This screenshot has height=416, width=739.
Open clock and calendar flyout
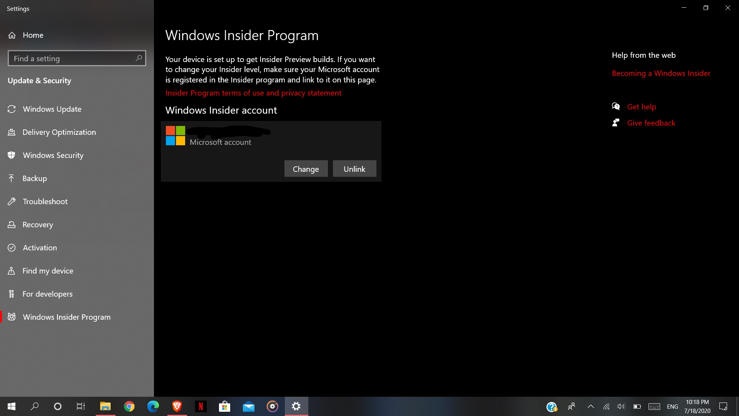click(x=697, y=406)
